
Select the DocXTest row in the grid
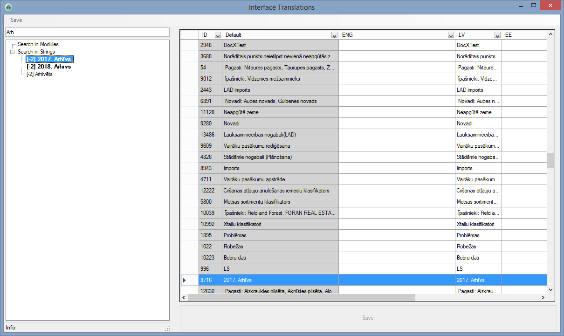tap(280, 45)
